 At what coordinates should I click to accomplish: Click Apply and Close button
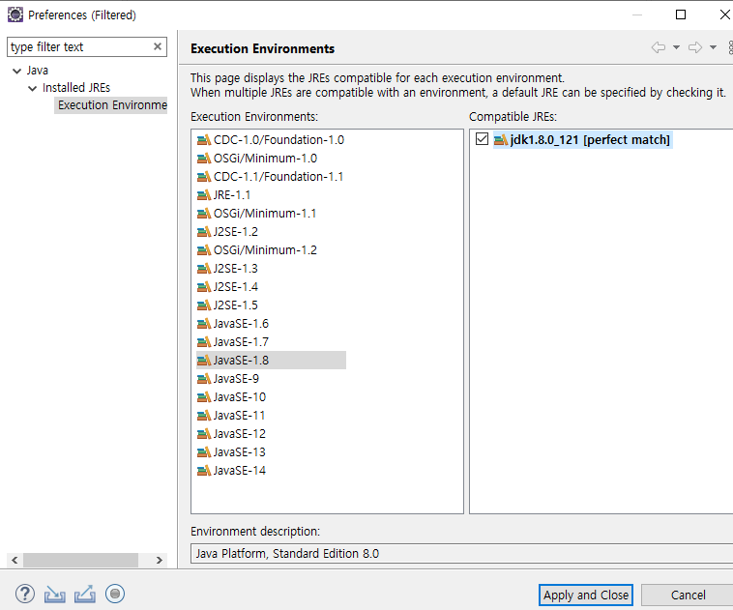click(x=586, y=595)
